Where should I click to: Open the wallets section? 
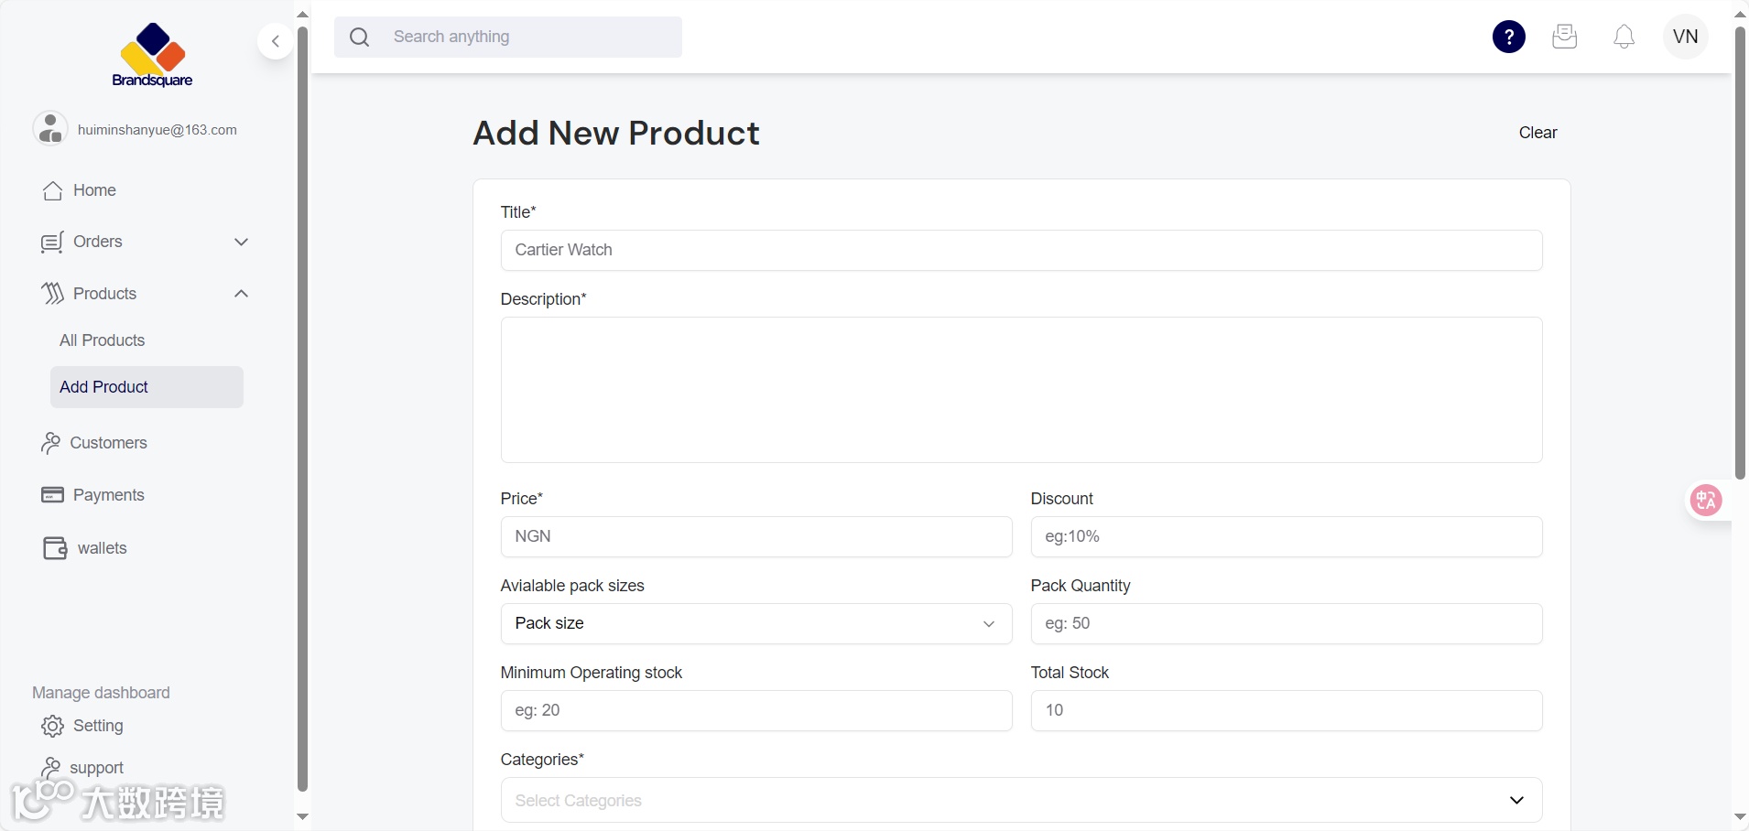click(102, 548)
